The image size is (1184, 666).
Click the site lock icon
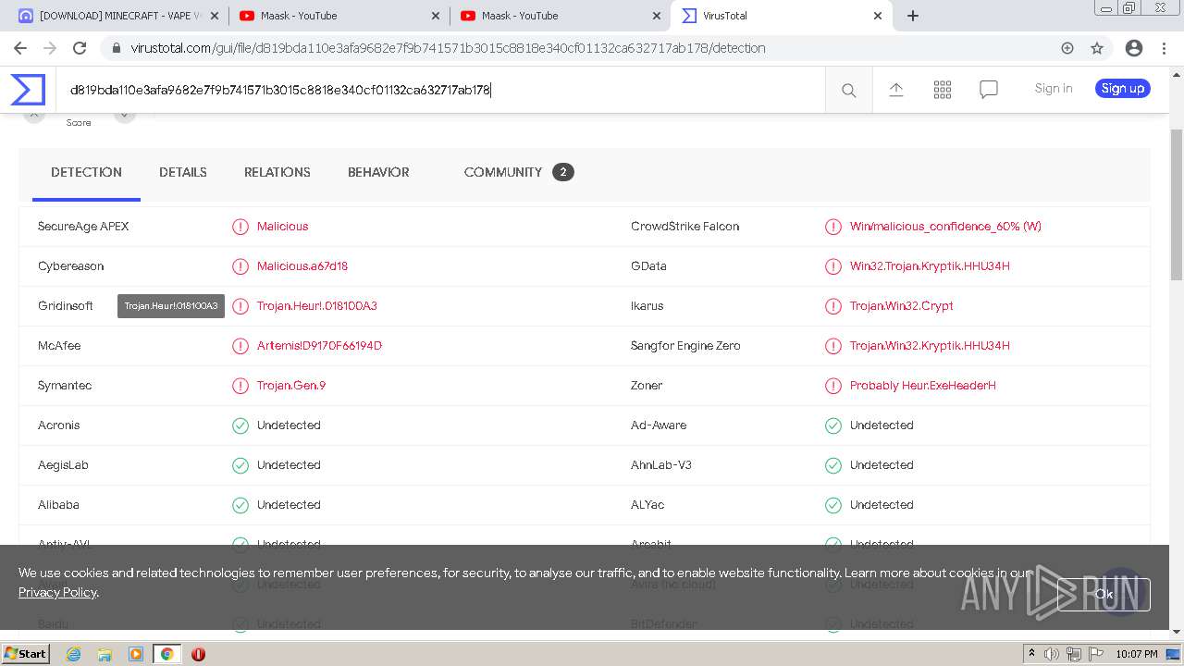116,48
